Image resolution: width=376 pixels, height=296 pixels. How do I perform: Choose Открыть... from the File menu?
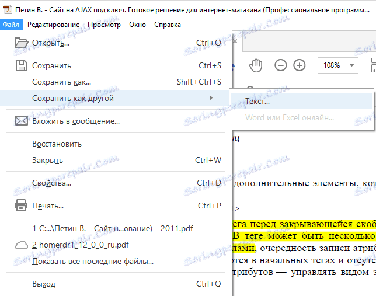[x=116, y=43]
